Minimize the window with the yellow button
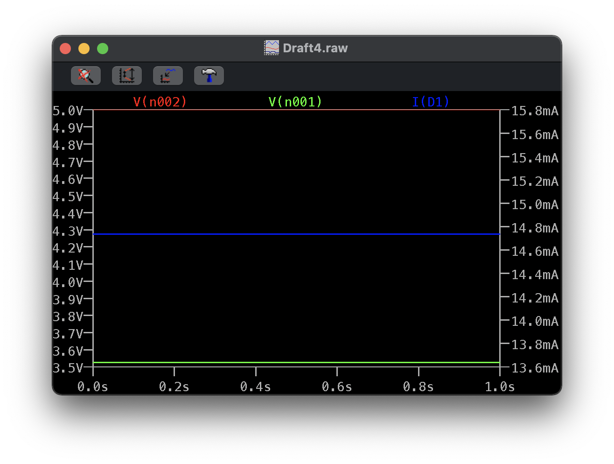The image size is (614, 464). [84, 49]
